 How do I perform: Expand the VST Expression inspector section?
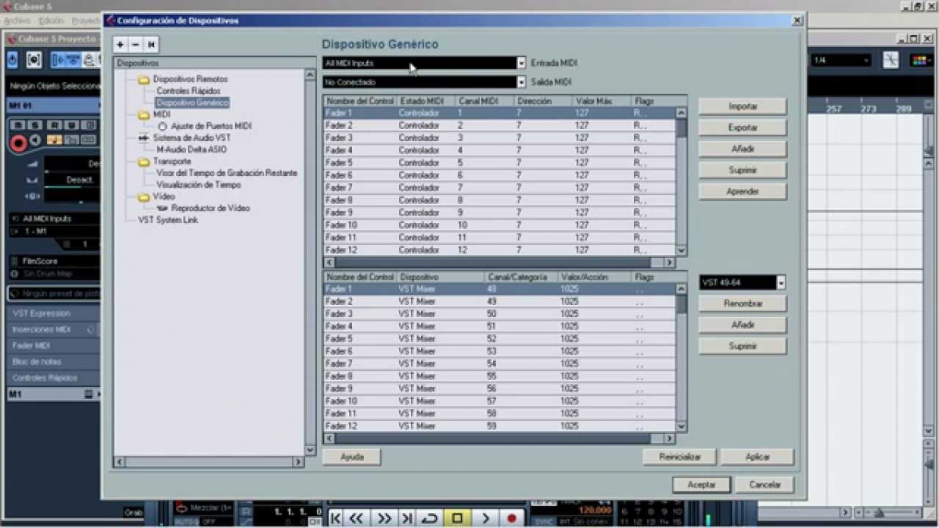click(x=55, y=313)
